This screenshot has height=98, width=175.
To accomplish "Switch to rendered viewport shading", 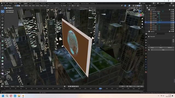I will point(141,5).
